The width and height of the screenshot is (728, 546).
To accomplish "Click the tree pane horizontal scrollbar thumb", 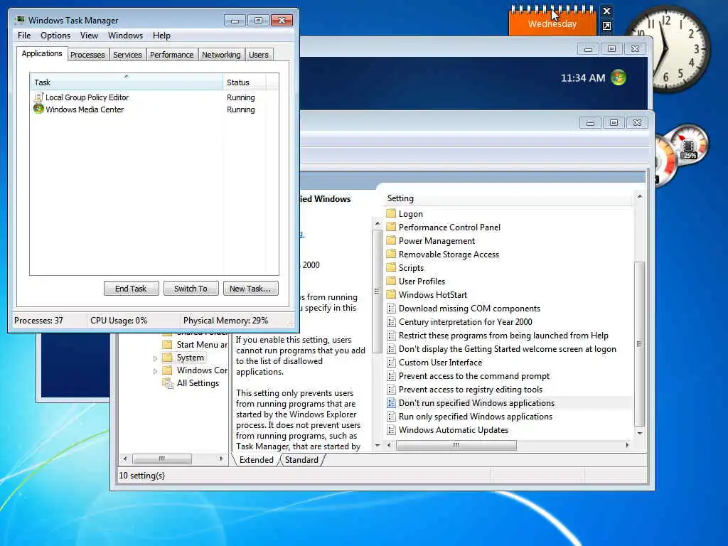I will (161, 459).
